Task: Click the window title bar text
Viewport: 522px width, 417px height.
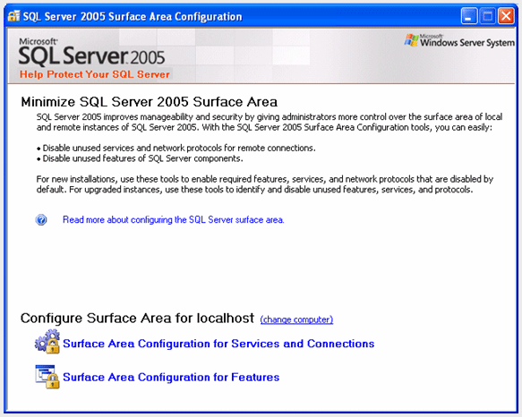Action: 133,16
